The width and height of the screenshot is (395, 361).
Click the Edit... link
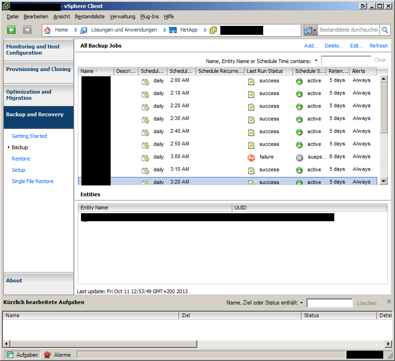click(x=356, y=46)
